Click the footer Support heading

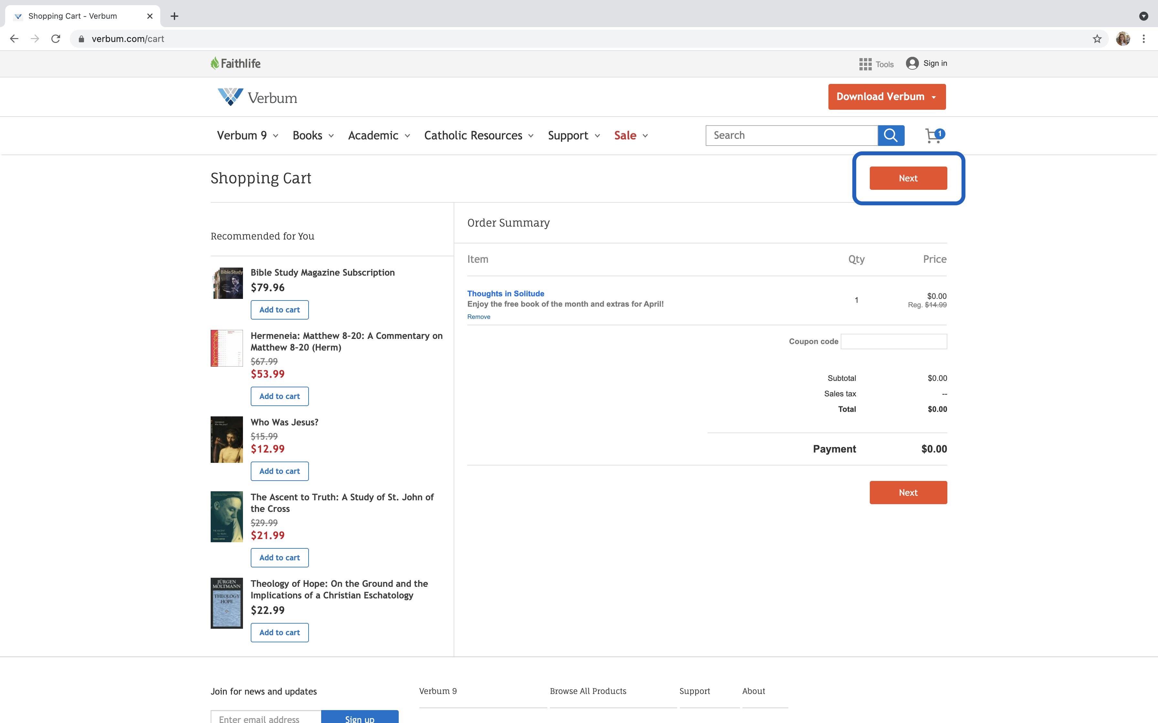(x=694, y=691)
